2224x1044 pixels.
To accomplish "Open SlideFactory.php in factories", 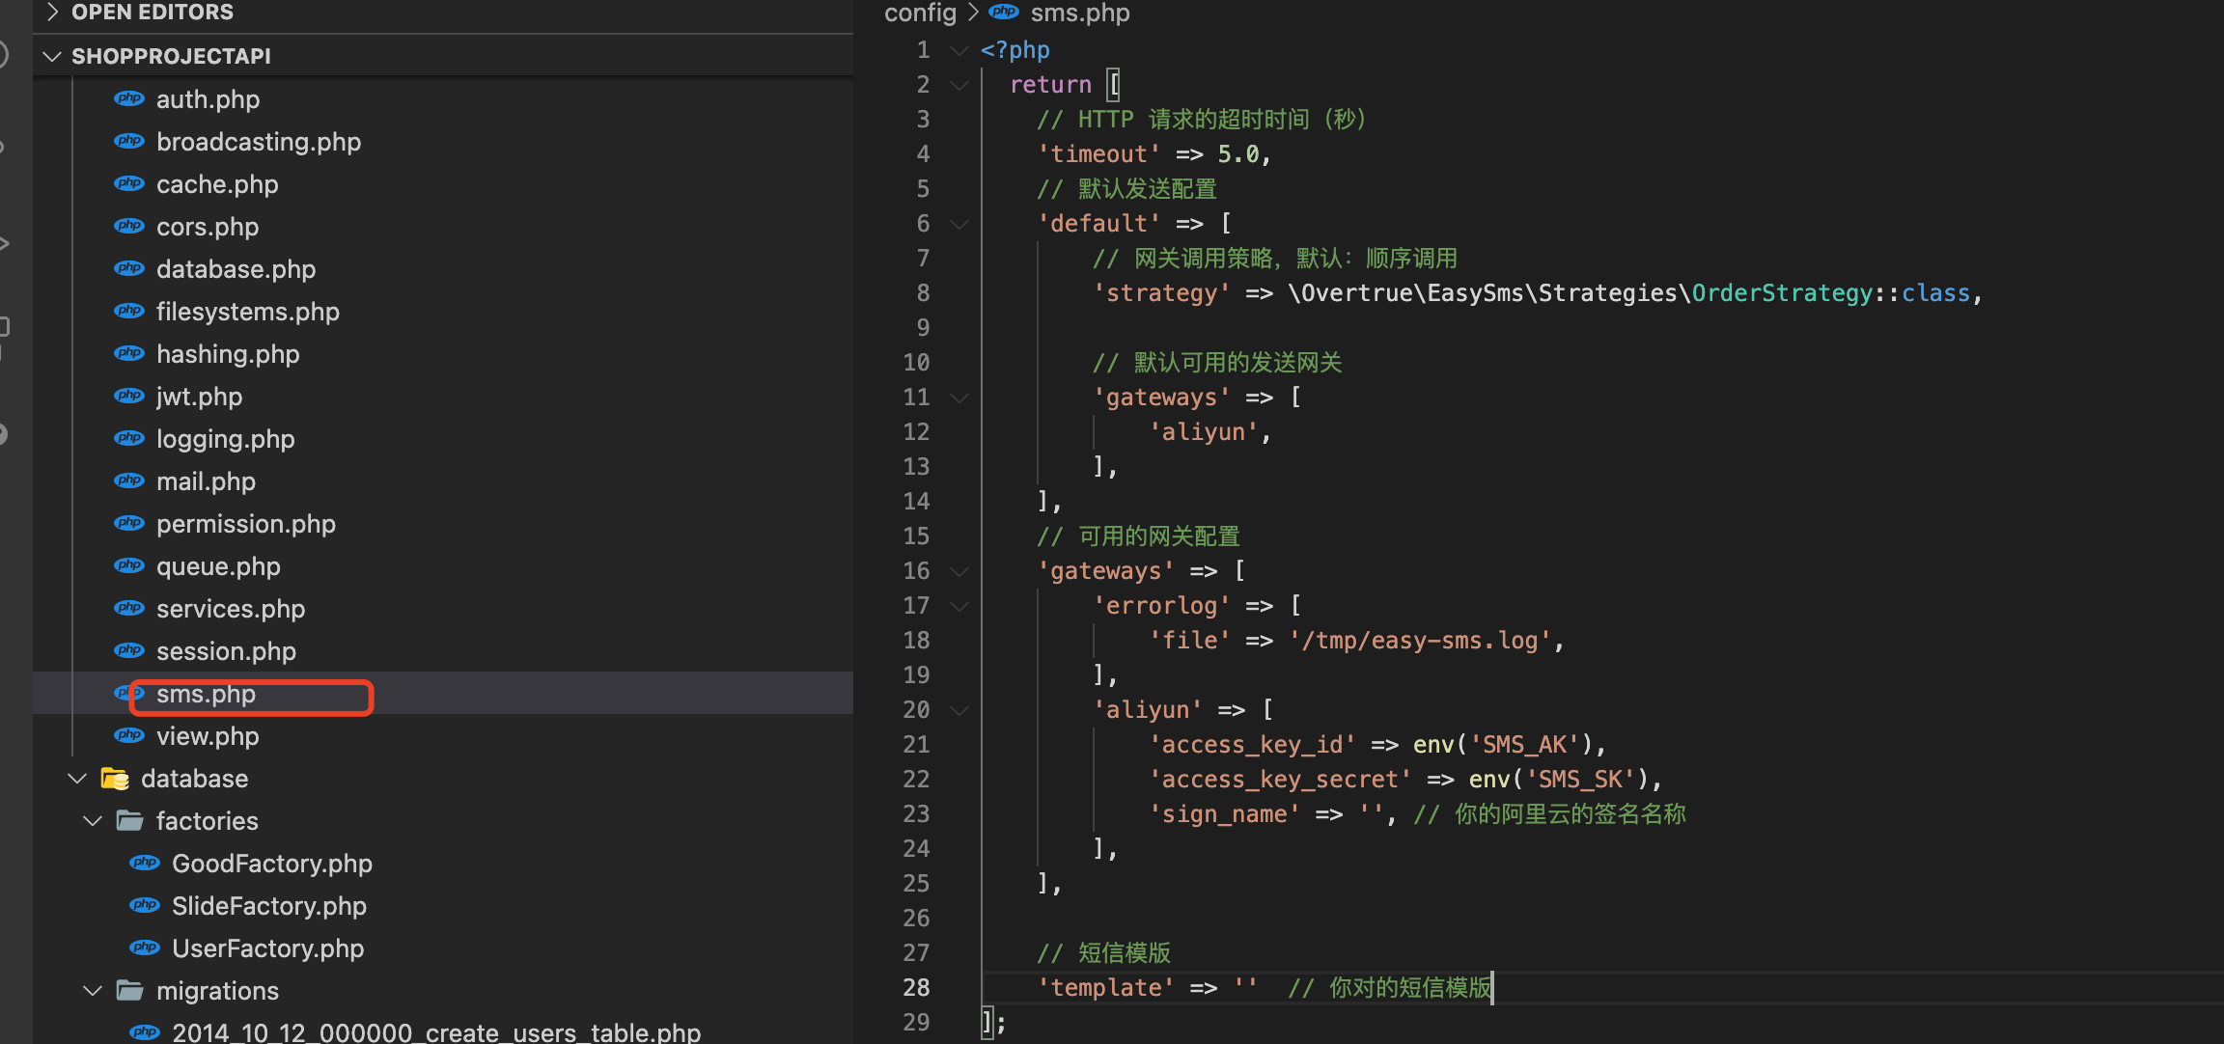I will tap(269, 906).
